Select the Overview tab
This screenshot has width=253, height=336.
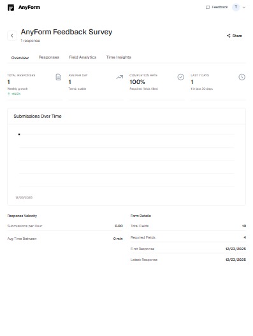(20, 58)
